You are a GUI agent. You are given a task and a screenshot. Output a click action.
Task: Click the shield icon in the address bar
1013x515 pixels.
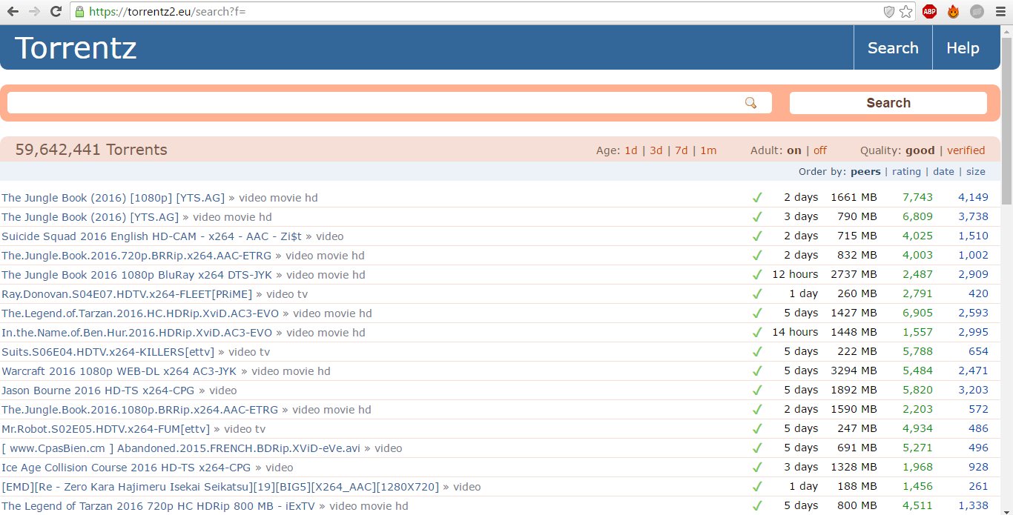(889, 12)
